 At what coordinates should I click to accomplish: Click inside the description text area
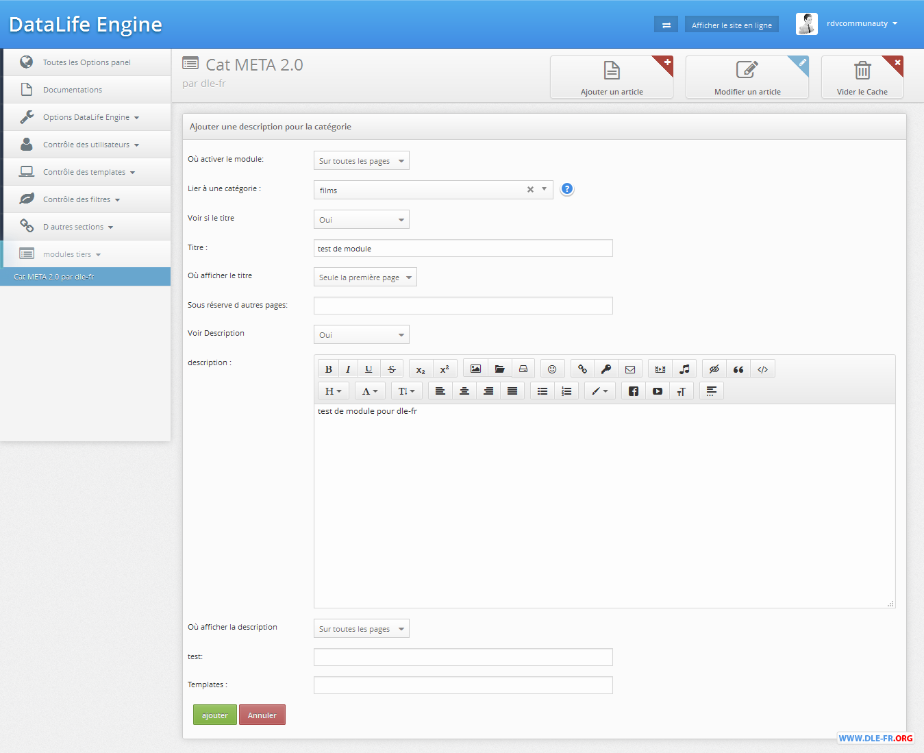tap(604, 506)
